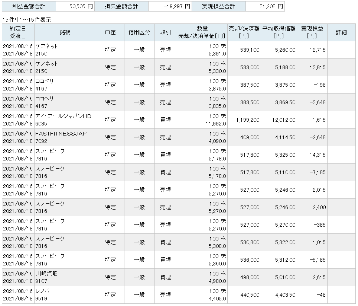
Task: Click the realized profit value 2,015
Action: pyautogui.click(x=319, y=190)
